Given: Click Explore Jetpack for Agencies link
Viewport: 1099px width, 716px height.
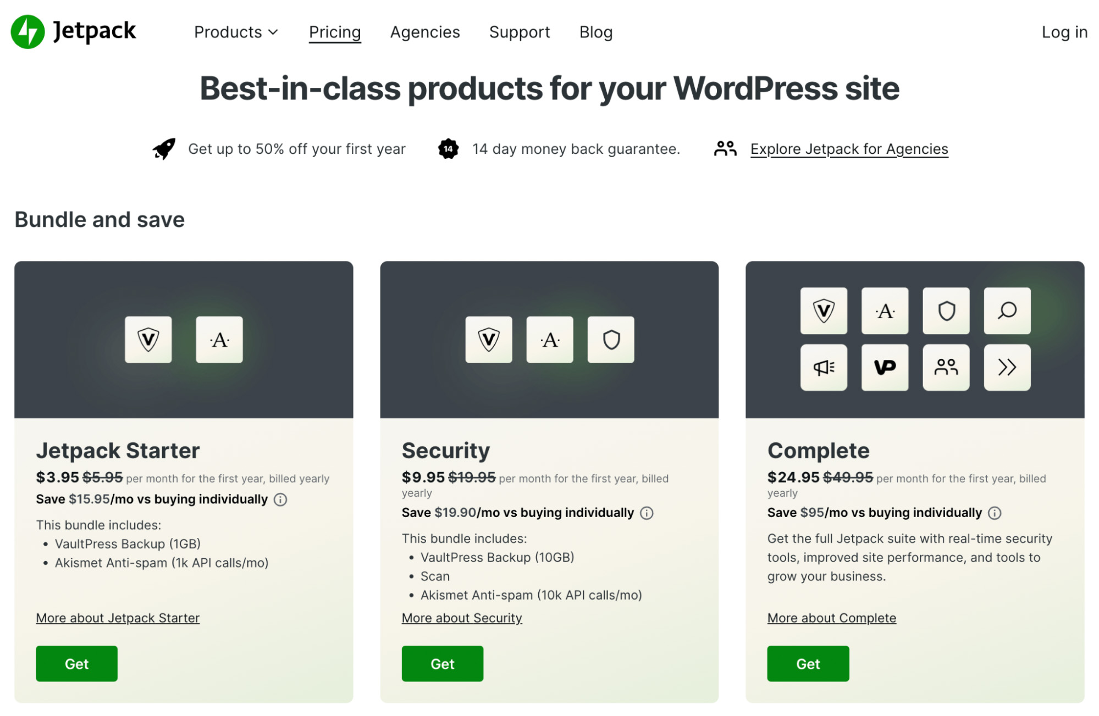Looking at the screenshot, I should 848,148.
